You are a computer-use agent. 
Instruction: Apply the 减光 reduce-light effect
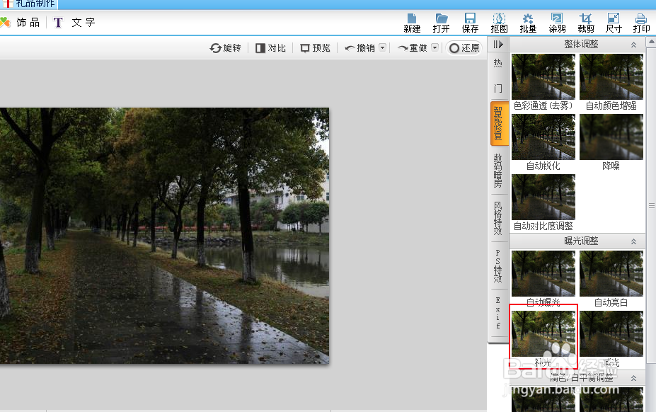click(x=611, y=339)
